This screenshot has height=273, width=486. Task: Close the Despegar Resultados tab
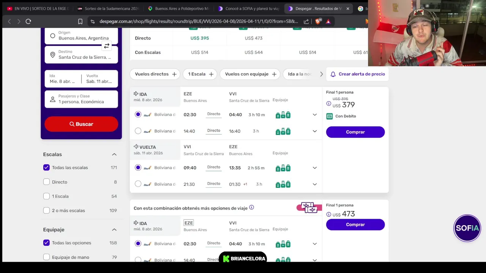348,8
